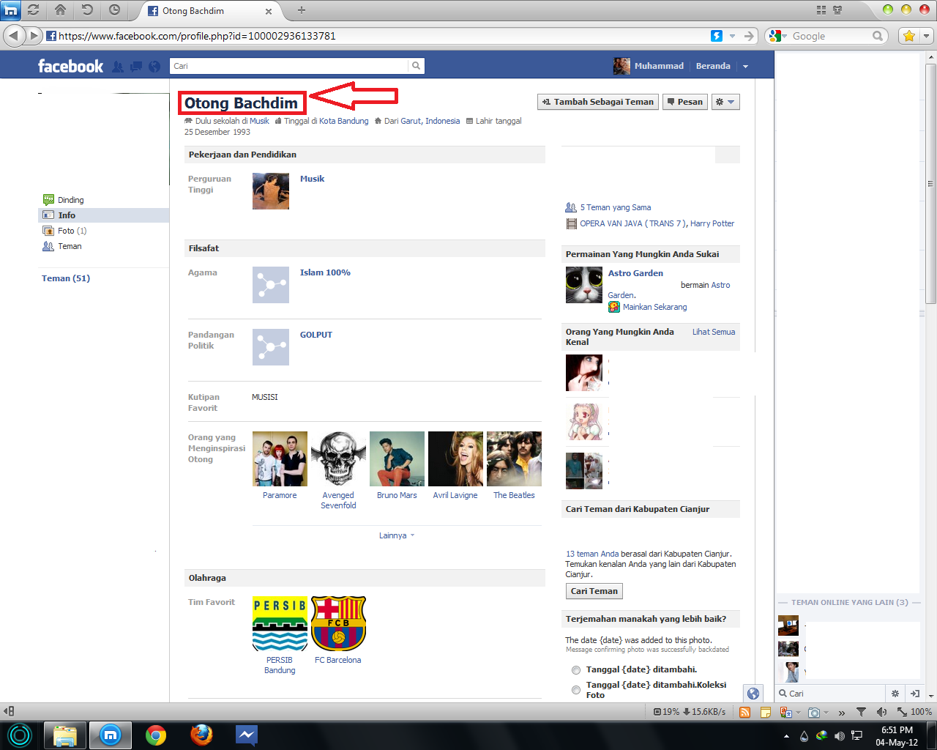Click the browser refresh icon

pyautogui.click(x=34, y=10)
